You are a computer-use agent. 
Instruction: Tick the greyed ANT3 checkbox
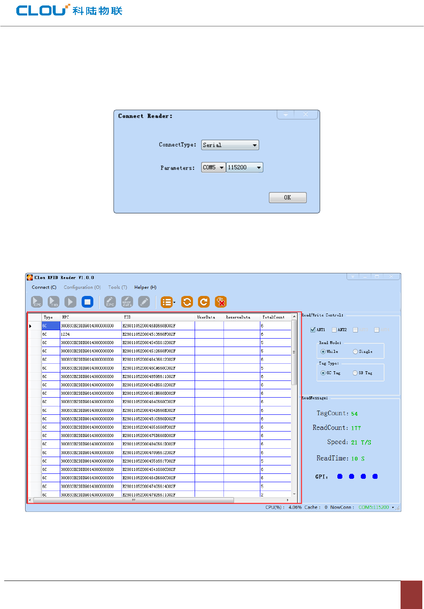[355, 330]
